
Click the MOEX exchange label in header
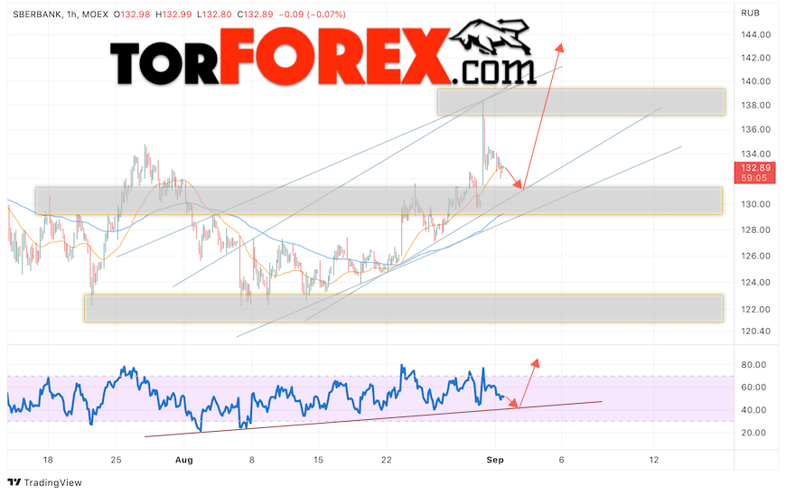(x=95, y=14)
